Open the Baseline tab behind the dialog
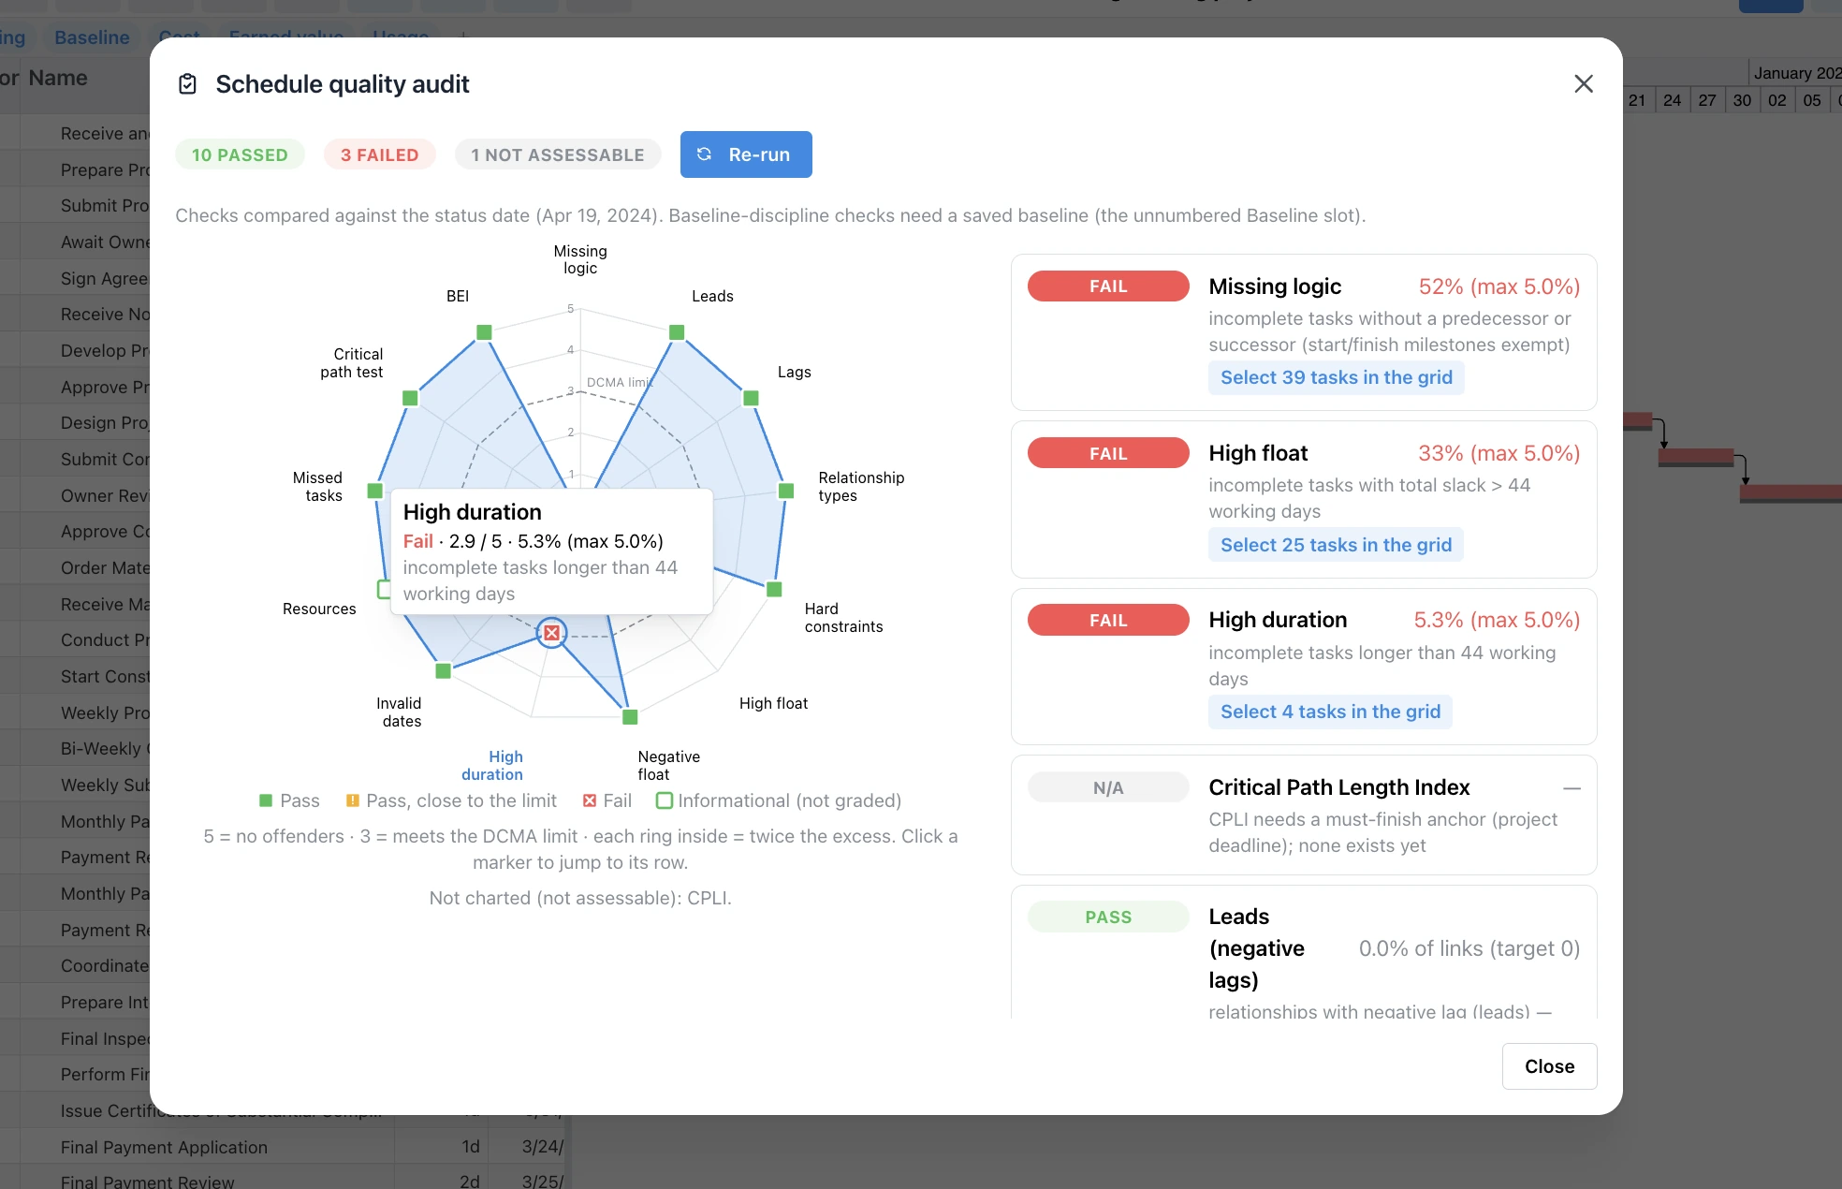This screenshot has width=1842, height=1189. tap(92, 37)
